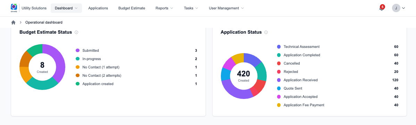
Task: Click Technical Assessment legend dot
Action: (279, 47)
